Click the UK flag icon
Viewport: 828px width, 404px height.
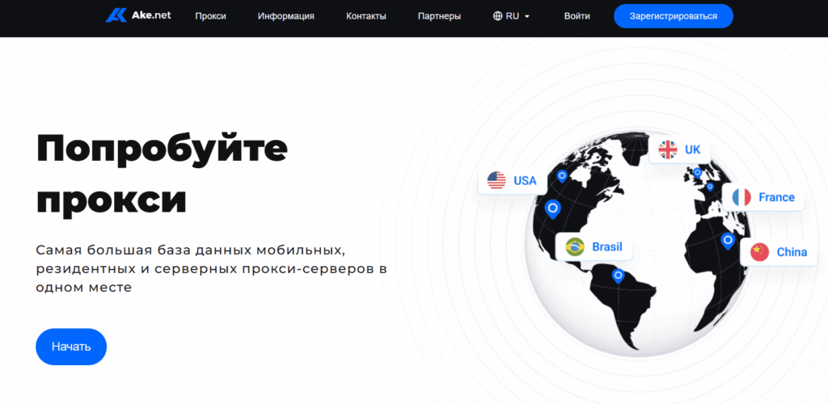coord(667,149)
